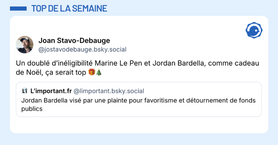278x145 pixels.
Task: Click the @limportant.bsky.social handle
Action: pyautogui.click(x=109, y=91)
